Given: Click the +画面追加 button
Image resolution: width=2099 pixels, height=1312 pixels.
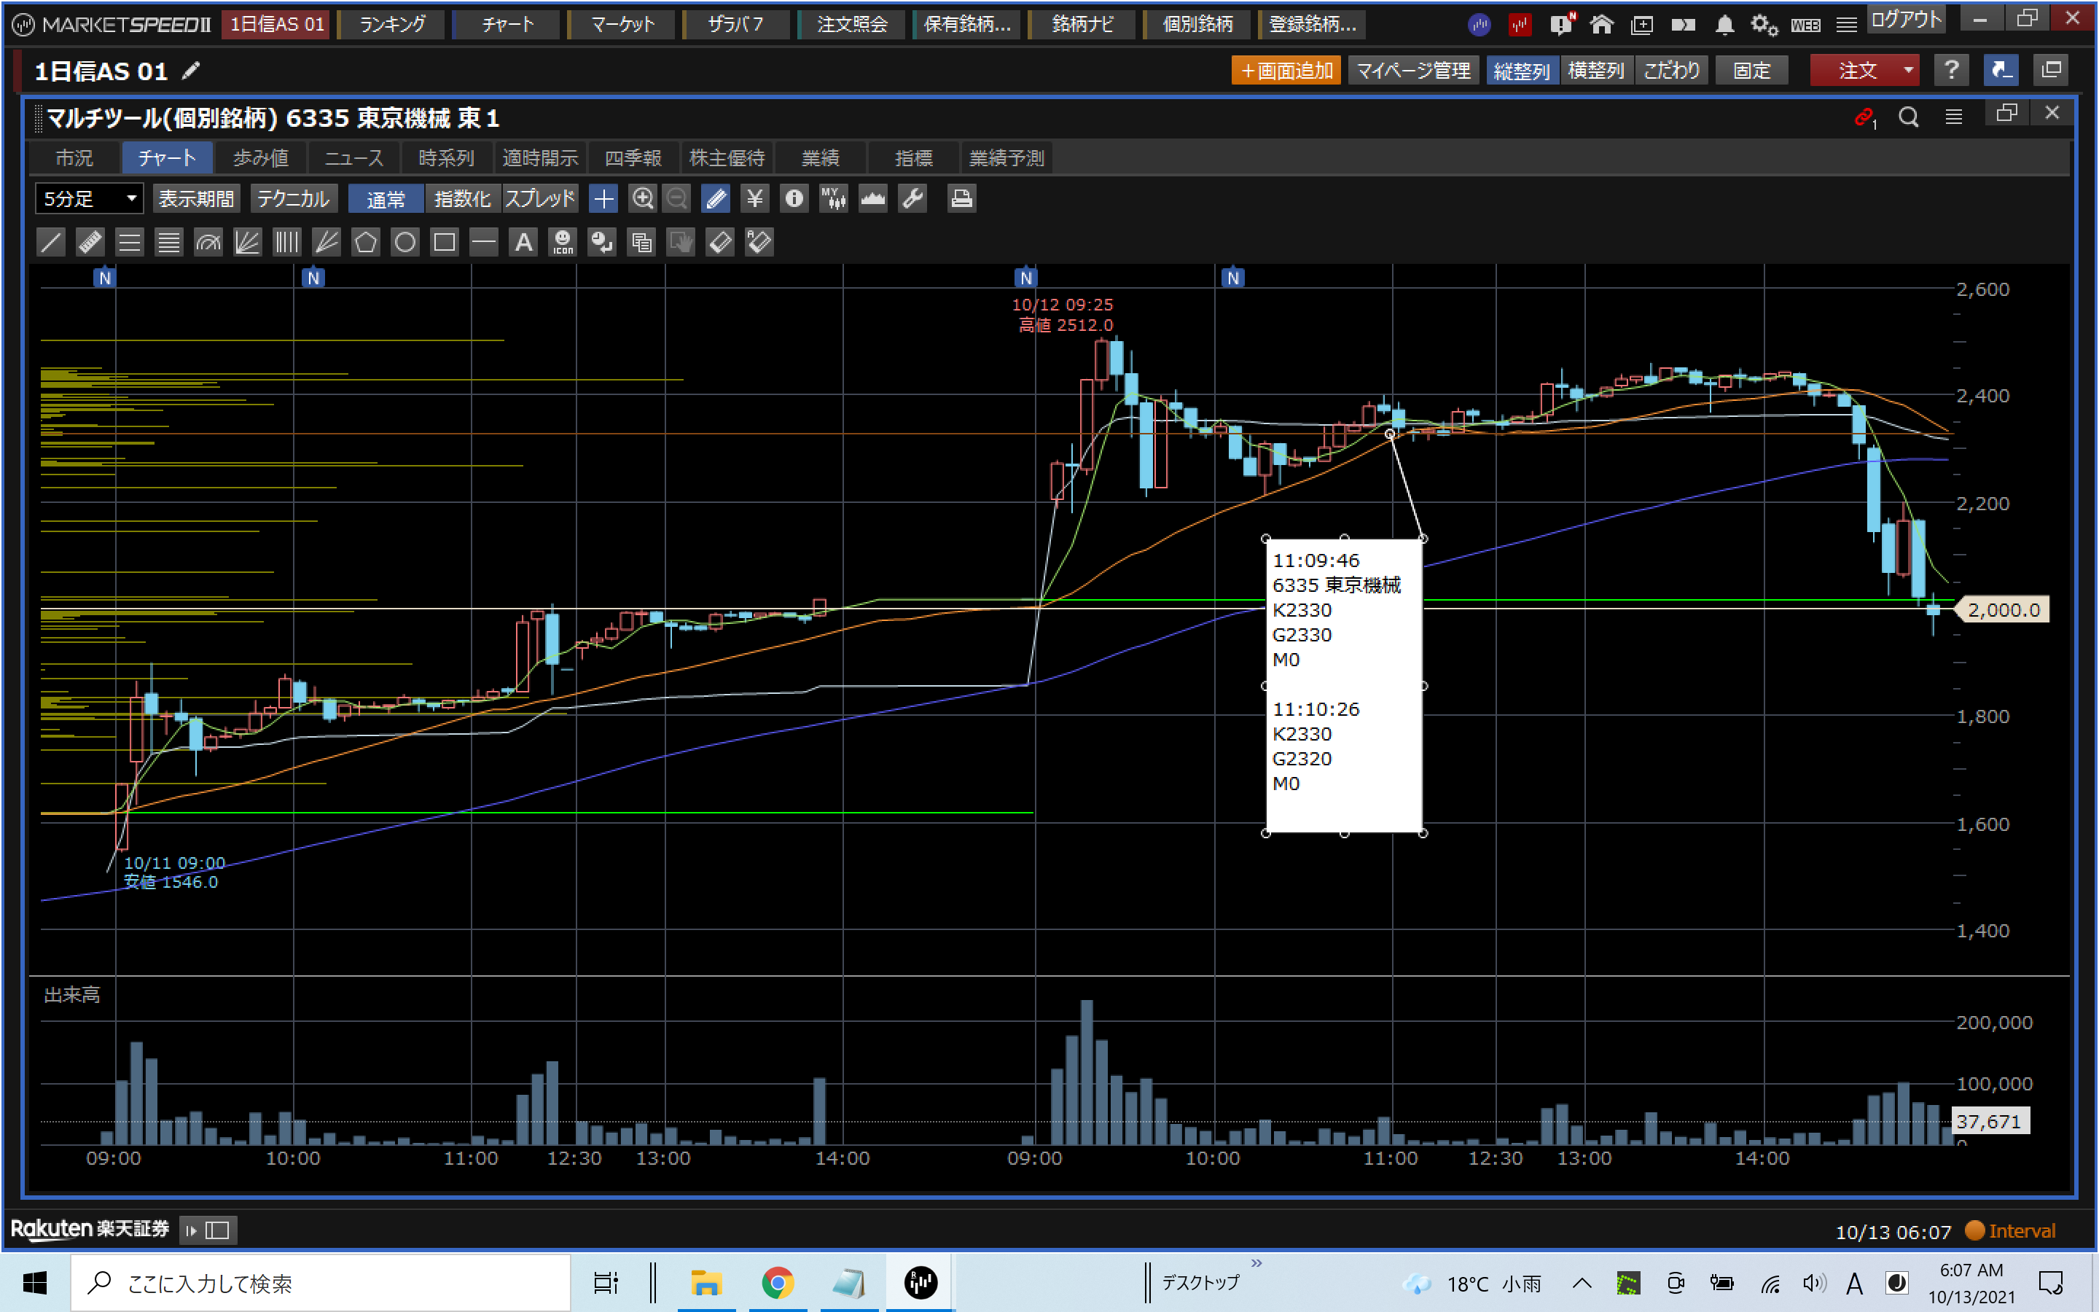Looking at the screenshot, I should [x=1286, y=70].
